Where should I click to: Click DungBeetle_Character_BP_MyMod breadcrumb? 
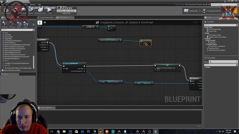coord(119,22)
